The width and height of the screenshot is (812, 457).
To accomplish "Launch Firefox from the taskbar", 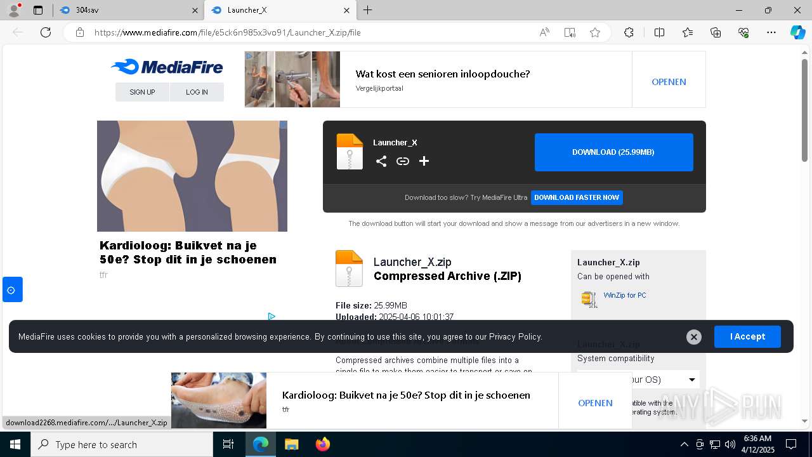I will click(x=323, y=444).
